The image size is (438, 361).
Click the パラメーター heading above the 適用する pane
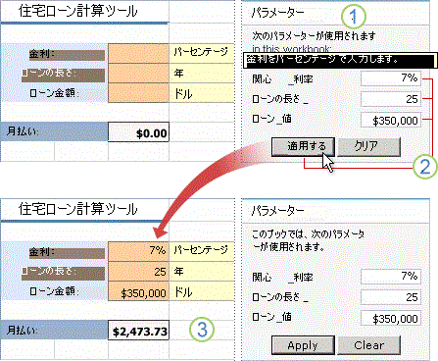[278, 13]
